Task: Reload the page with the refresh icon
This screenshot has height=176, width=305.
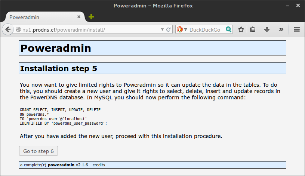Action: coord(169,29)
